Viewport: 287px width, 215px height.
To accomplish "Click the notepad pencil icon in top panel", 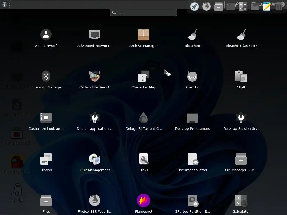I will (x=267, y=6).
